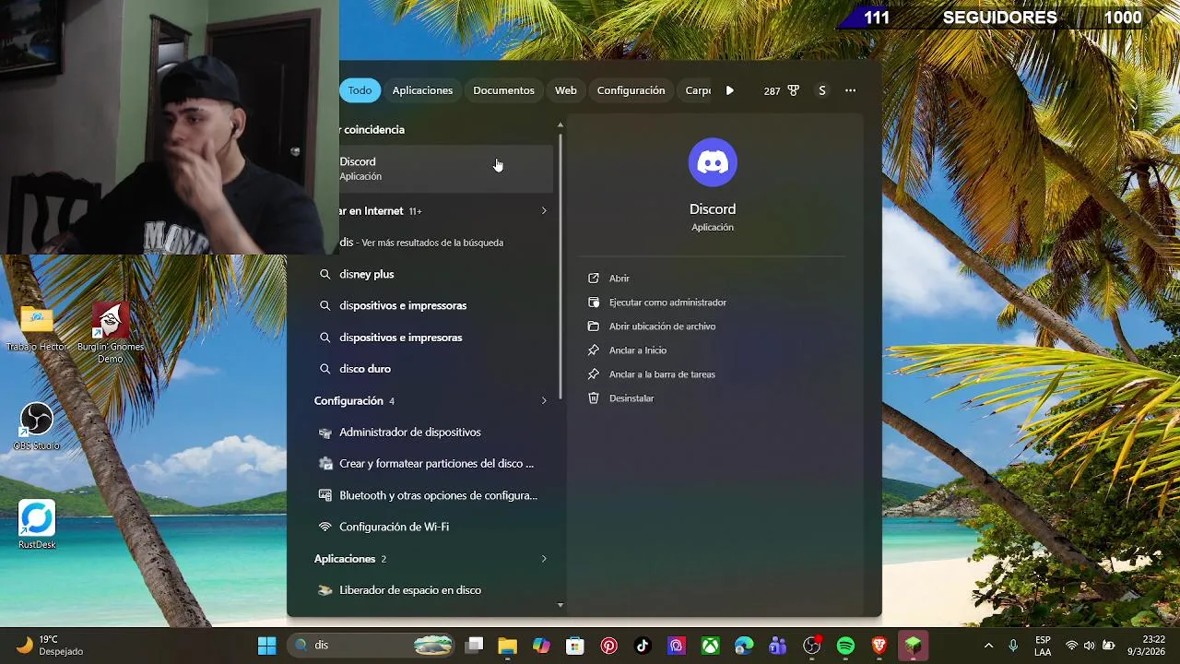Open Microsoft Edge from the taskbar
This screenshot has width=1180, height=664.
[x=744, y=646]
